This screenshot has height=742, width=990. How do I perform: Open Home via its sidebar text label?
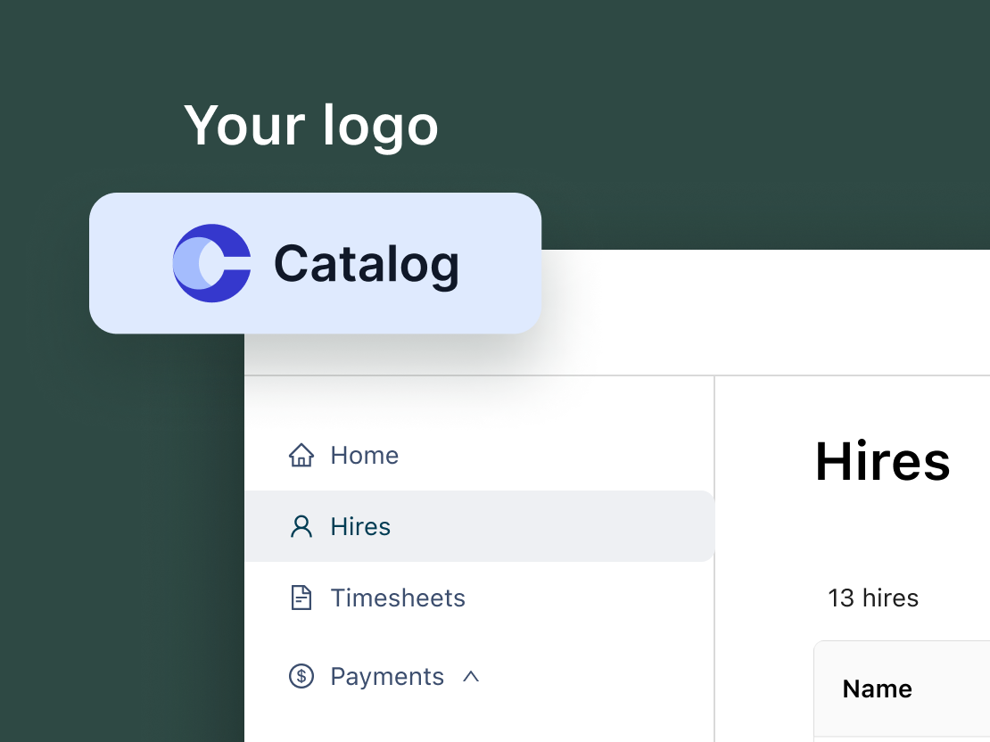coord(364,455)
